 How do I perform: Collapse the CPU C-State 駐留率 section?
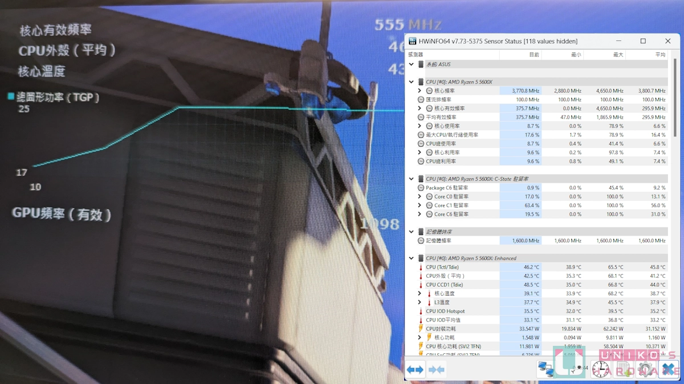(412, 179)
